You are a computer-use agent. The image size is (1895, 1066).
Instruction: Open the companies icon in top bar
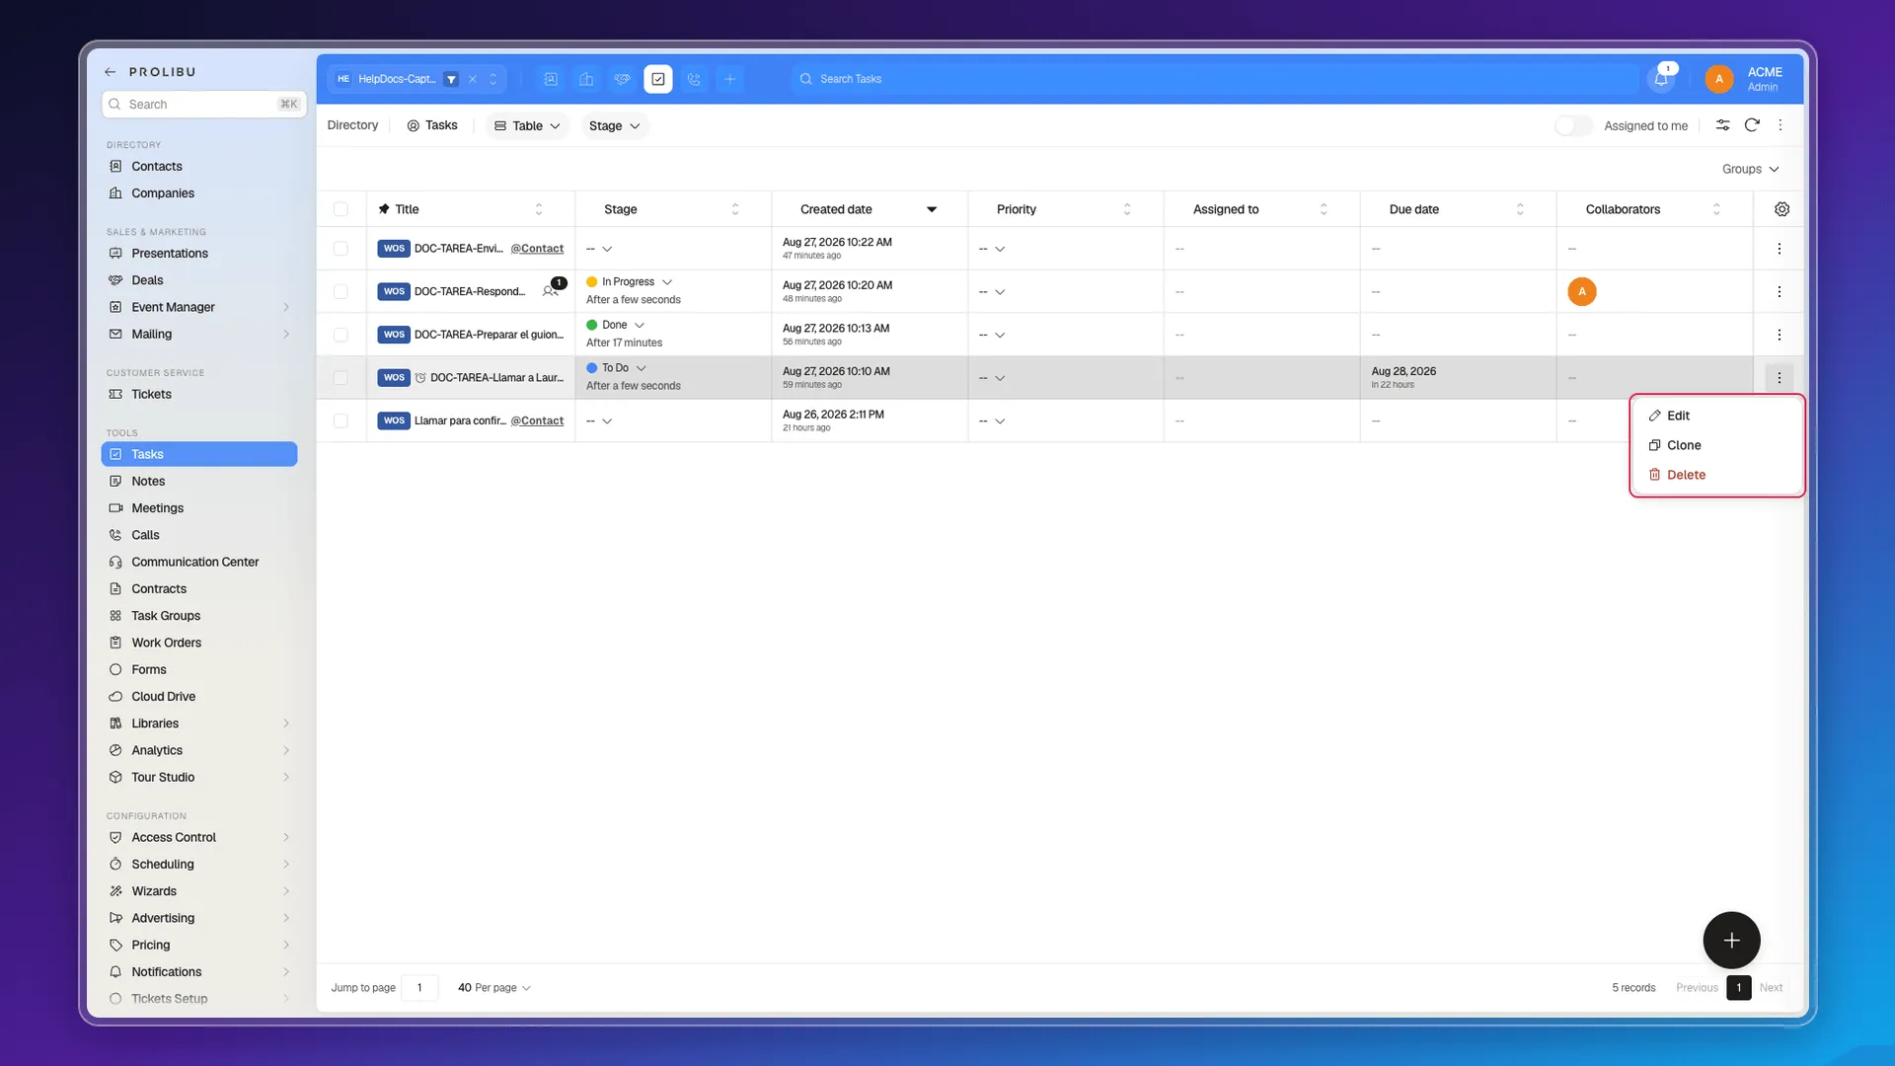pyautogui.click(x=586, y=79)
